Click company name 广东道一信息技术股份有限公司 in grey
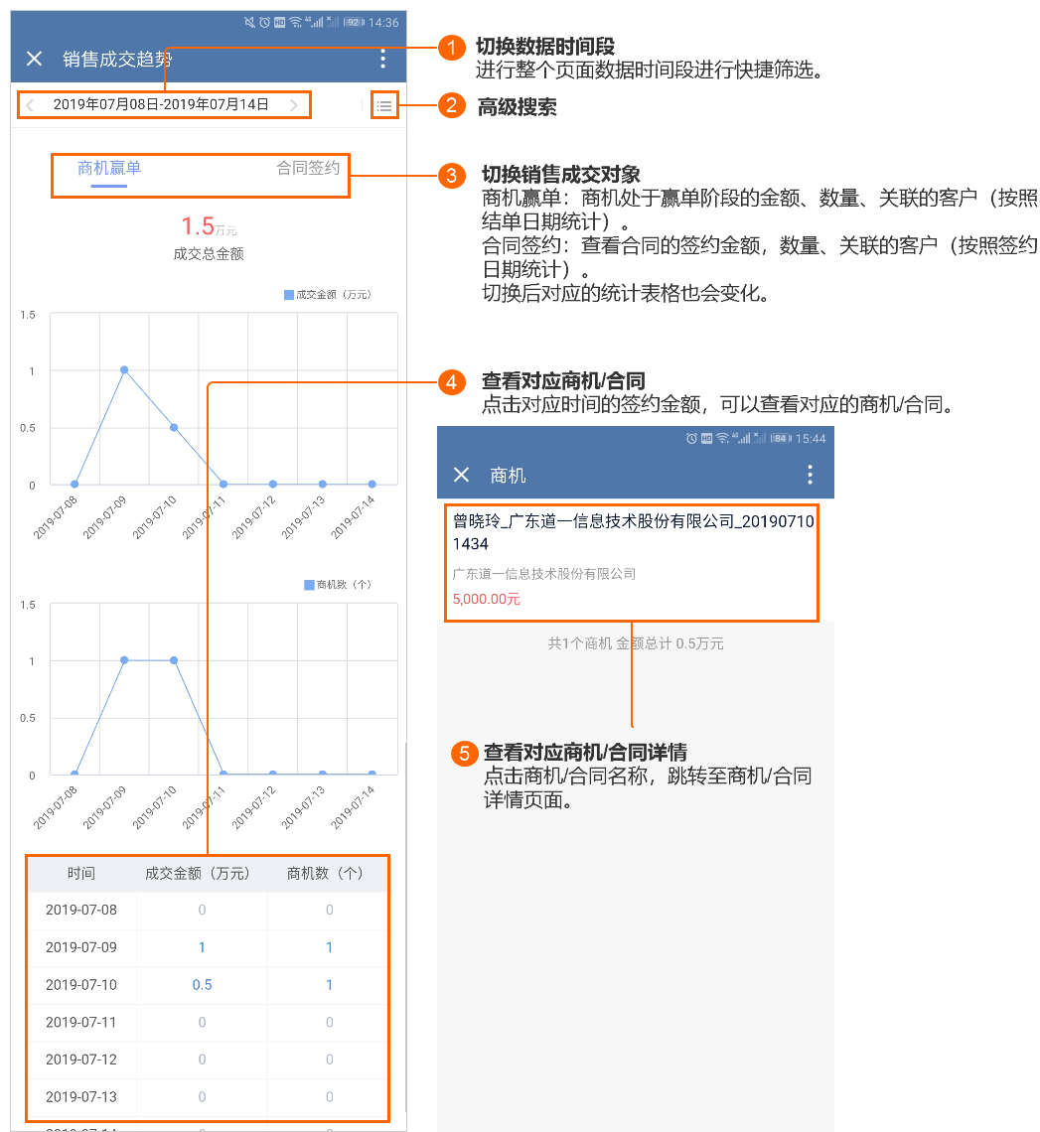 [543, 574]
